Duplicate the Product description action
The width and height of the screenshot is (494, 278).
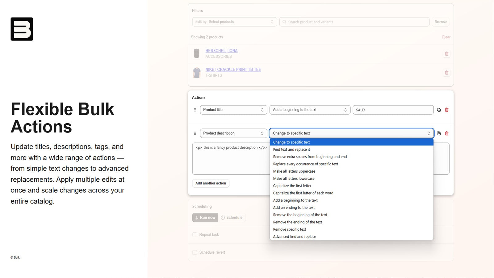click(439, 133)
